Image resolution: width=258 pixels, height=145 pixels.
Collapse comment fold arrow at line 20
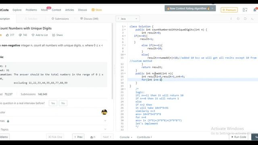click(x=125, y=89)
